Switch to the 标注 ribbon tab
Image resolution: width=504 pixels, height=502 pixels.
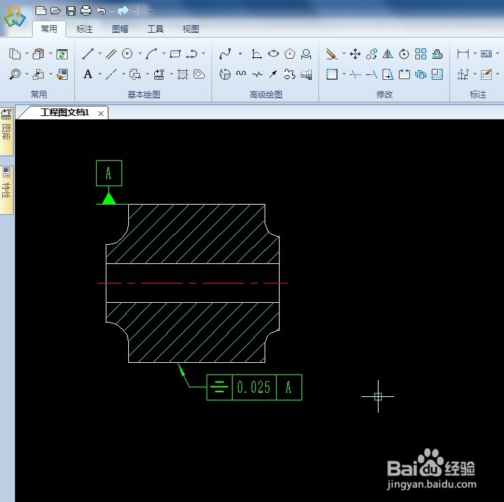click(85, 29)
